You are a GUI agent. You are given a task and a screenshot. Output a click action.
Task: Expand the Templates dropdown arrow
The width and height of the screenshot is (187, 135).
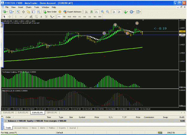pyautogui.click(x=140, y=12)
